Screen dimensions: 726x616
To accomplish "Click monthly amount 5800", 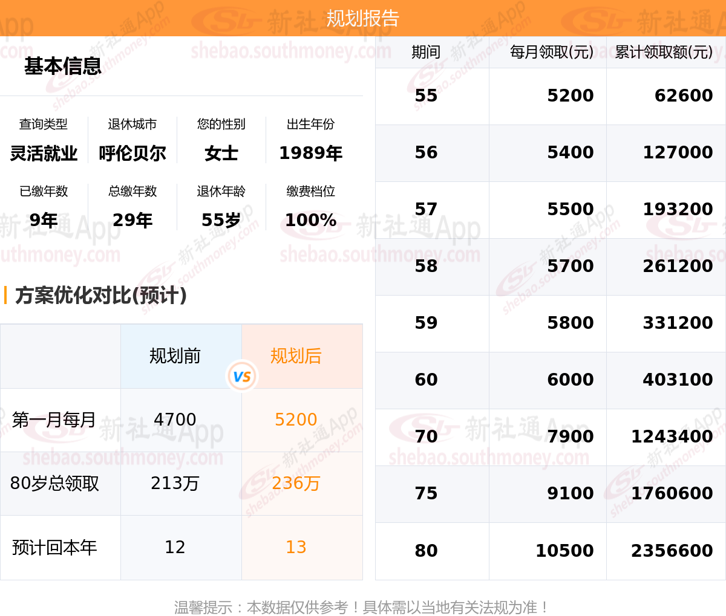I will [571, 323].
